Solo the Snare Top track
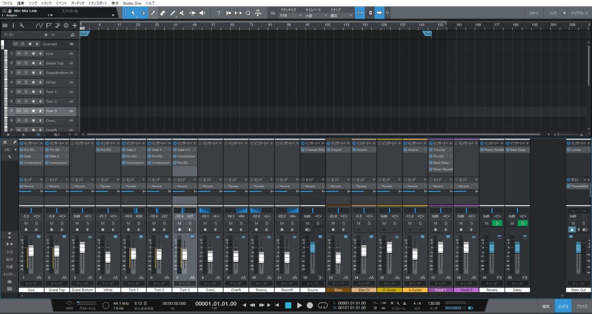592x314 pixels. coord(25,63)
